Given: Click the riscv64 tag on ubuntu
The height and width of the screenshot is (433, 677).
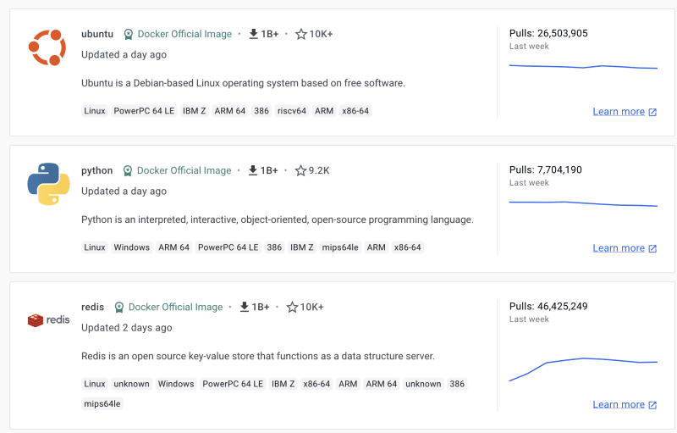Looking at the screenshot, I should pyautogui.click(x=292, y=111).
